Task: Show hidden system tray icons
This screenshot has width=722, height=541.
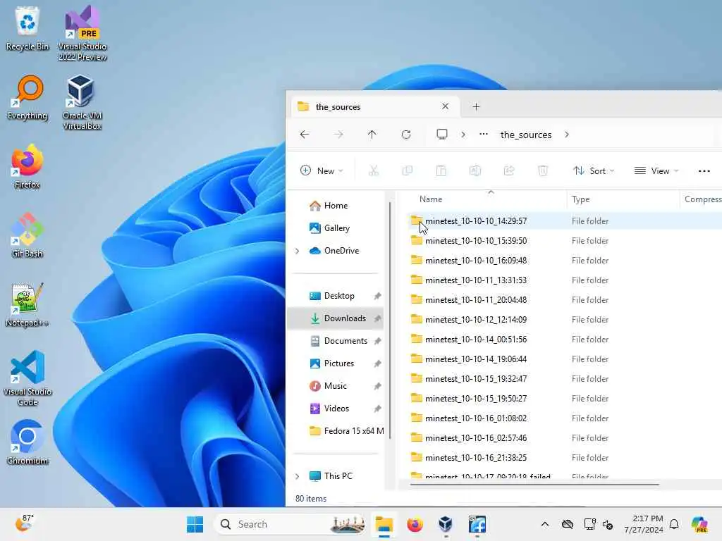Action: coord(545,524)
